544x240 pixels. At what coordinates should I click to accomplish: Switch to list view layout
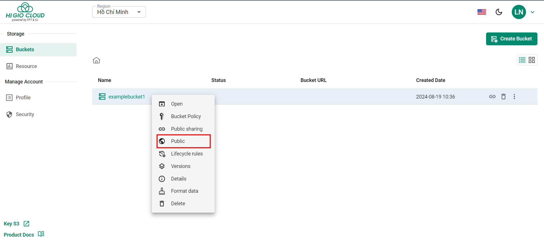[522, 60]
